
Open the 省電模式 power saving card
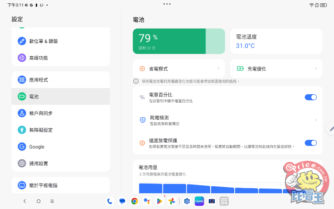(179, 68)
